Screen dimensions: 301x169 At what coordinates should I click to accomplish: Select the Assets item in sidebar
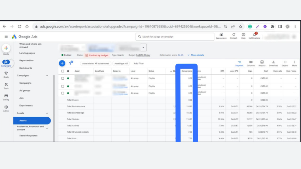(x=32, y=121)
